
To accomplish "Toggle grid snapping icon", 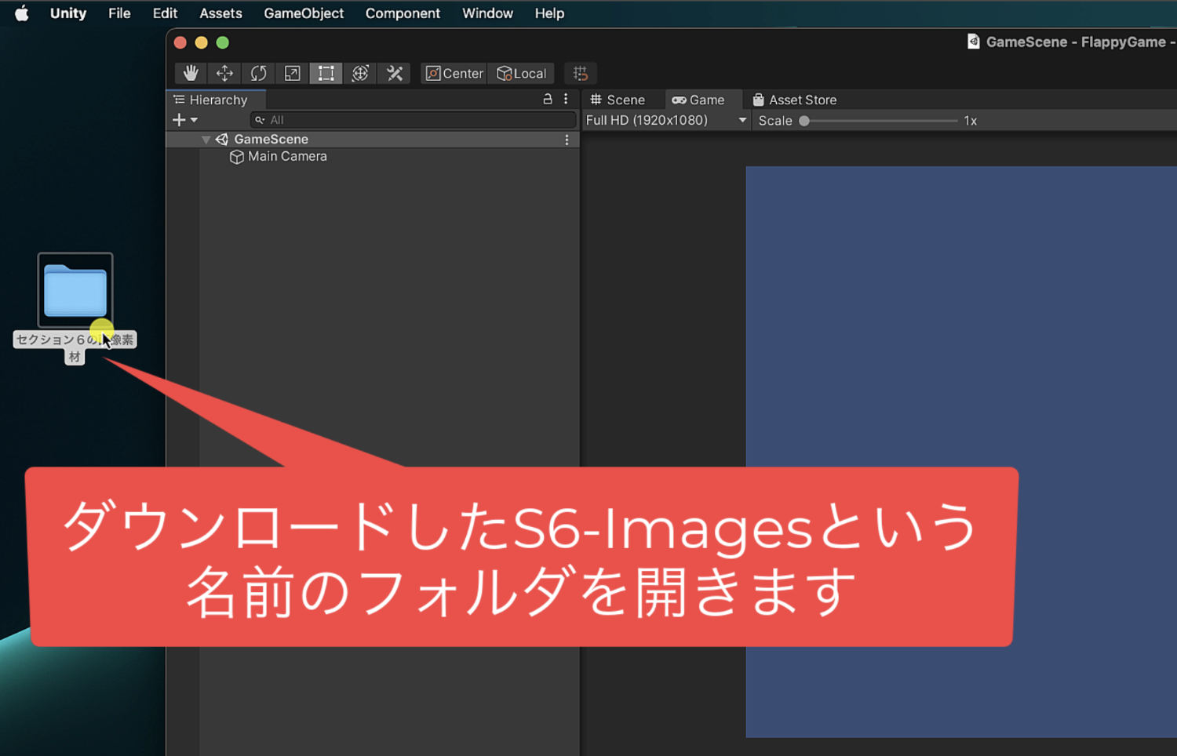I will coord(581,73).
